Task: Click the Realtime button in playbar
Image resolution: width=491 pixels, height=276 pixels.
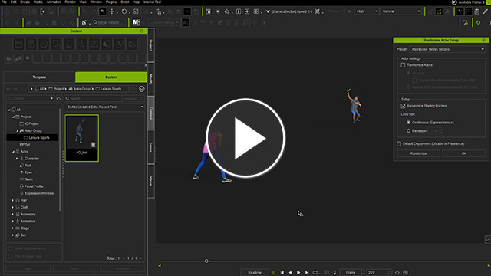Action: pyautogui.click(x=255, y=273)
